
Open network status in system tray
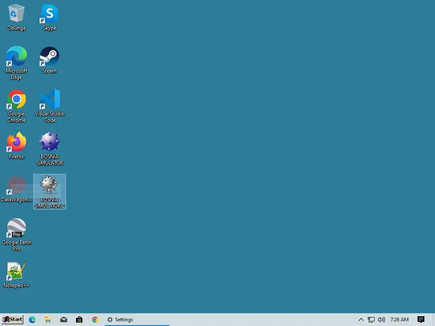pyautogui.click(x=371, y=320)
